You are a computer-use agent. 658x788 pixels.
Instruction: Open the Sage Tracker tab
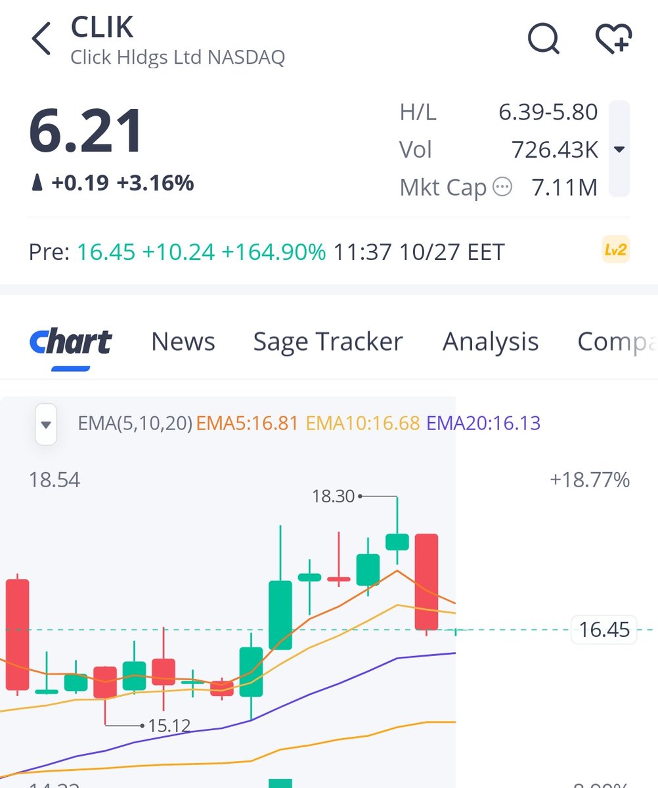pos(328,341)
